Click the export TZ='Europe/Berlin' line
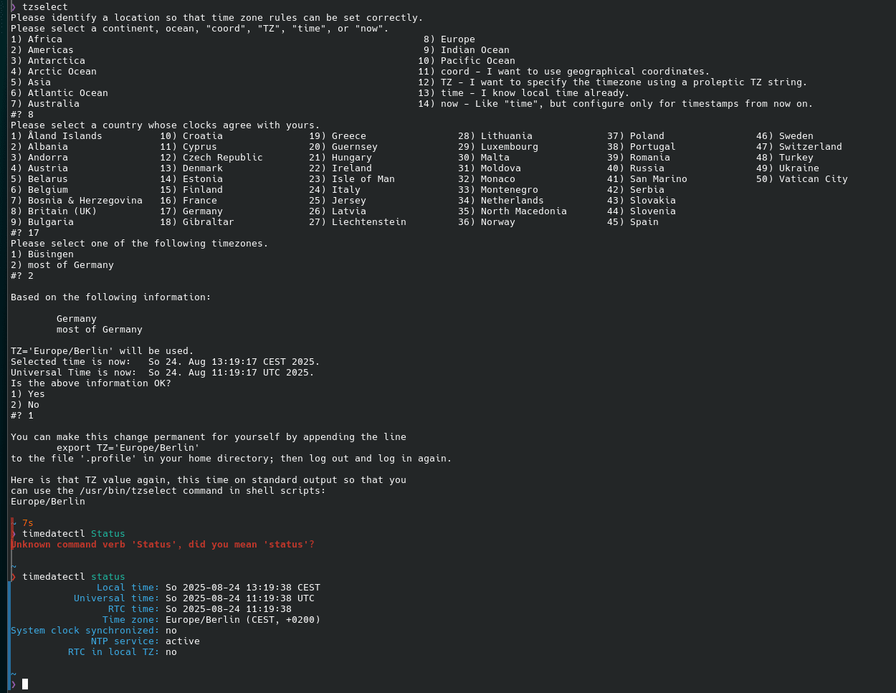 (x=128, y=448)
